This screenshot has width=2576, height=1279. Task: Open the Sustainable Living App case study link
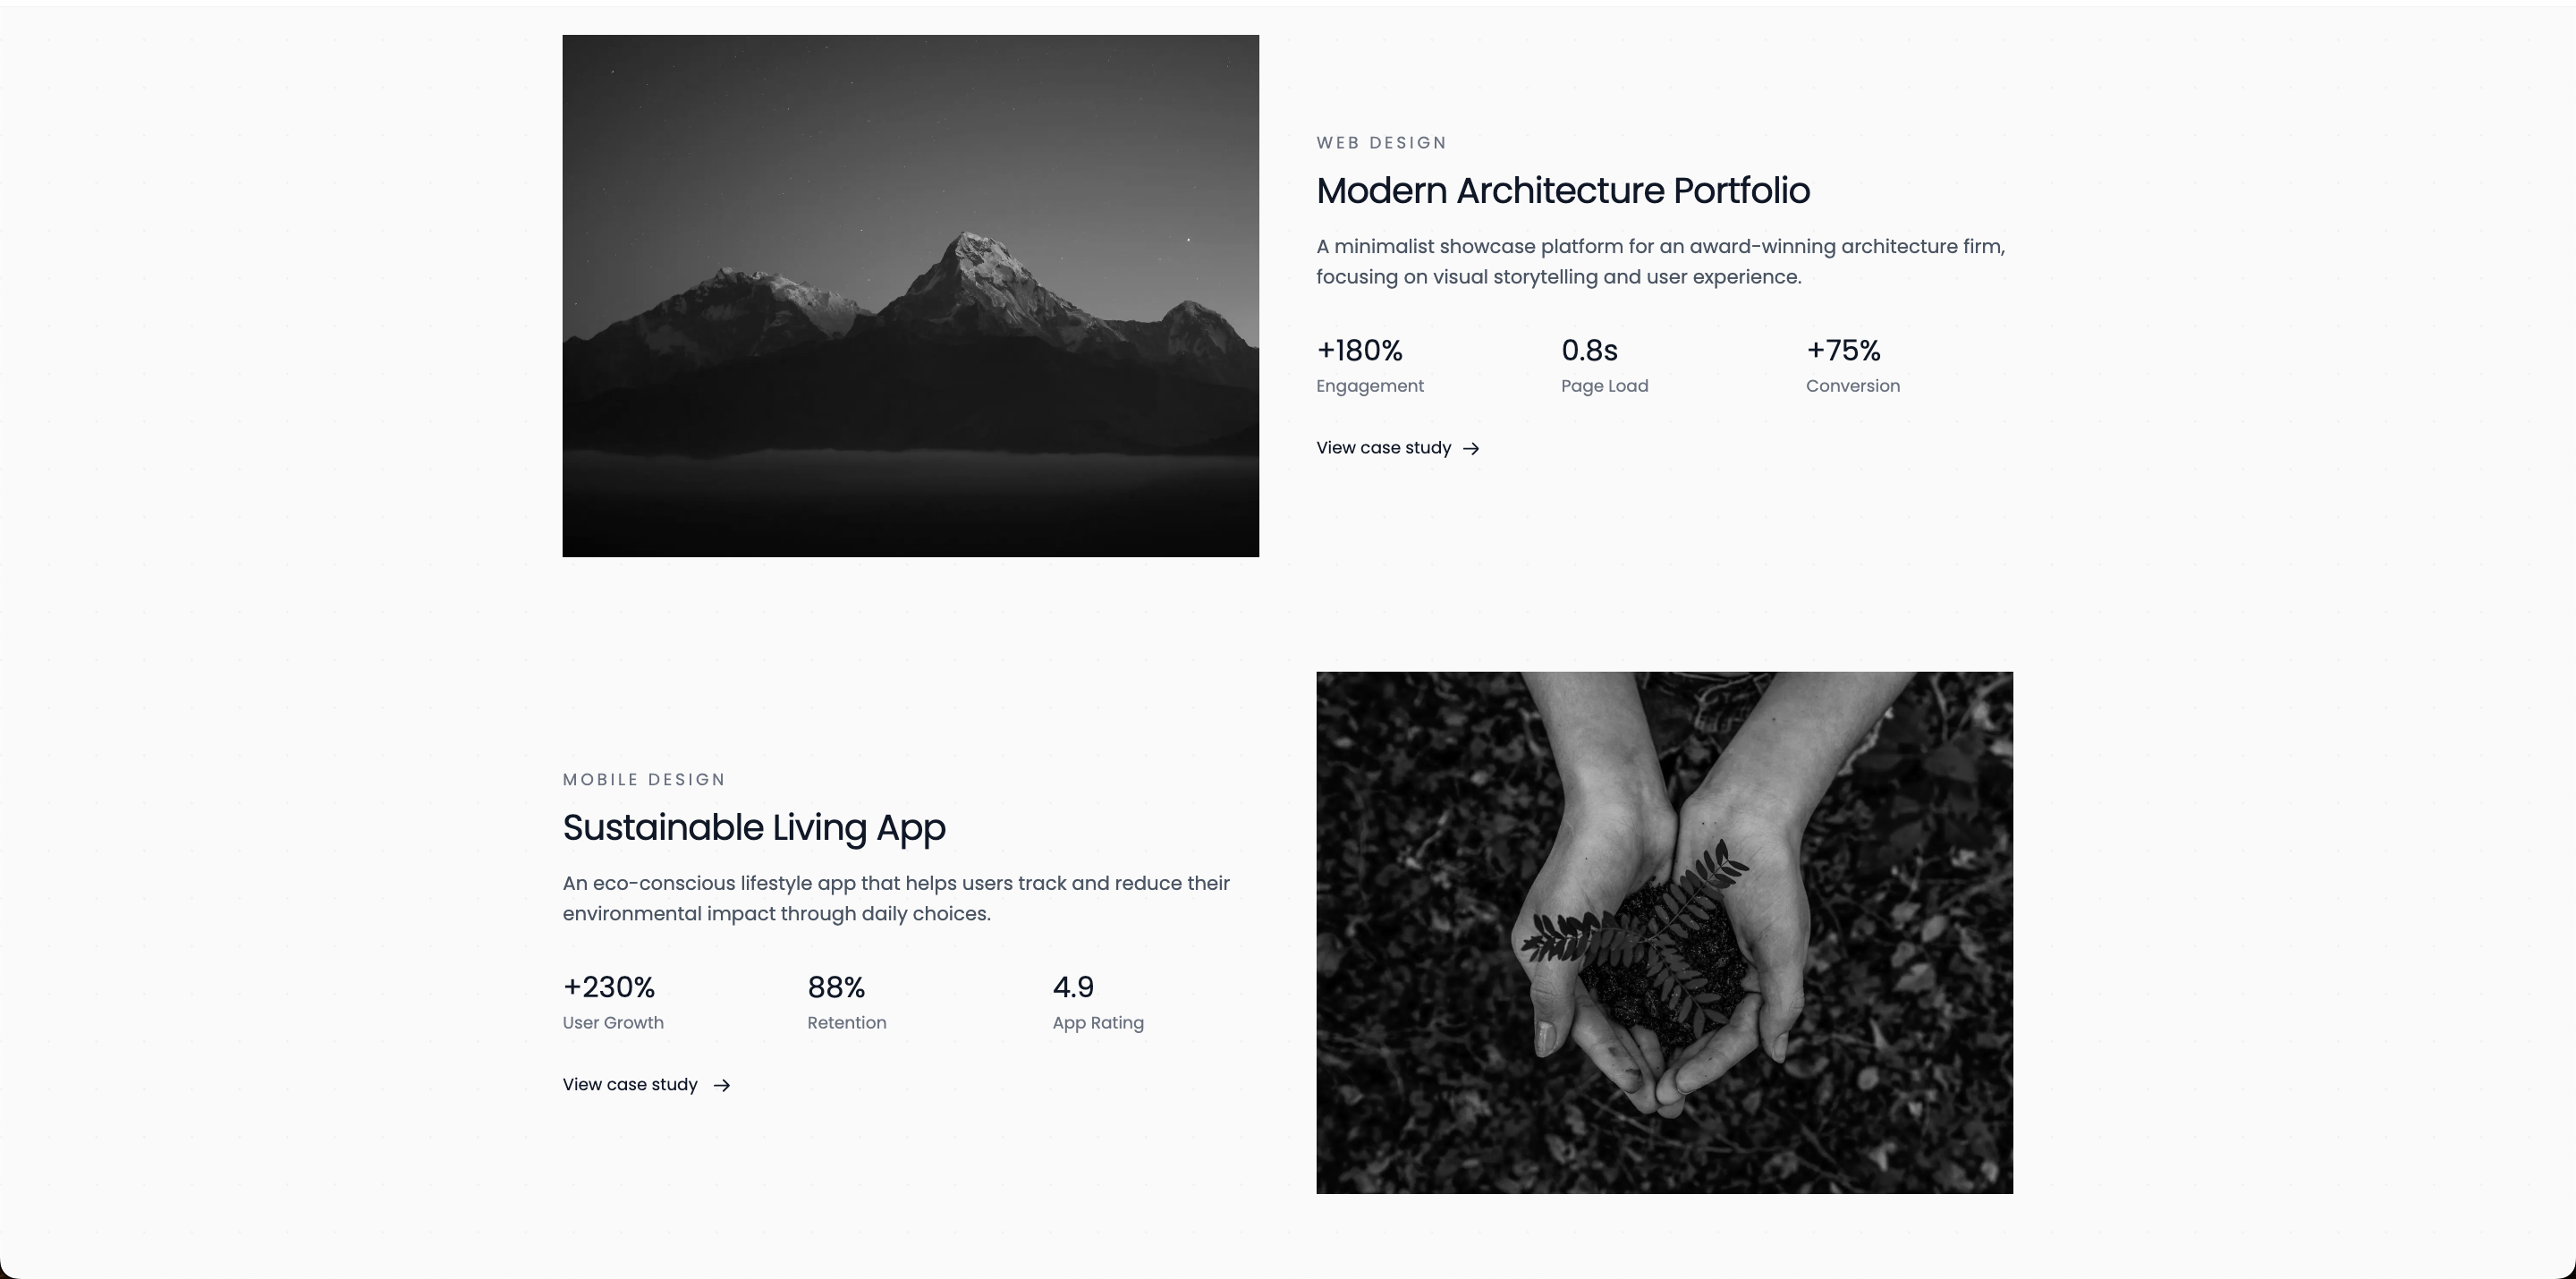tap(647, 1085)
